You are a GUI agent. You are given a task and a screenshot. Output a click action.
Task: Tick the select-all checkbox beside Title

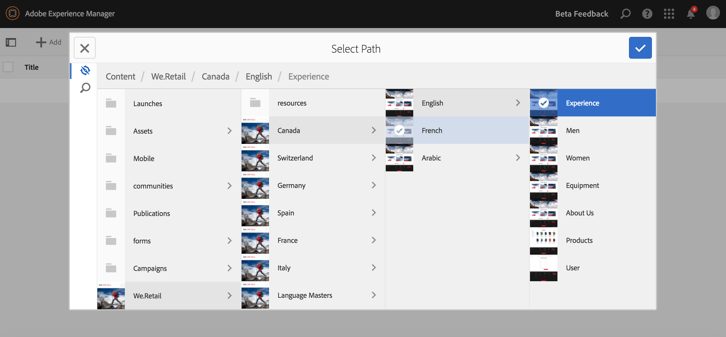[x=8, y=67]
